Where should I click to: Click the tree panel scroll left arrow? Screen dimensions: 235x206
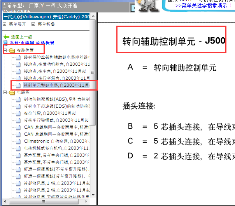pyautogui.click(x=5, y=201)
